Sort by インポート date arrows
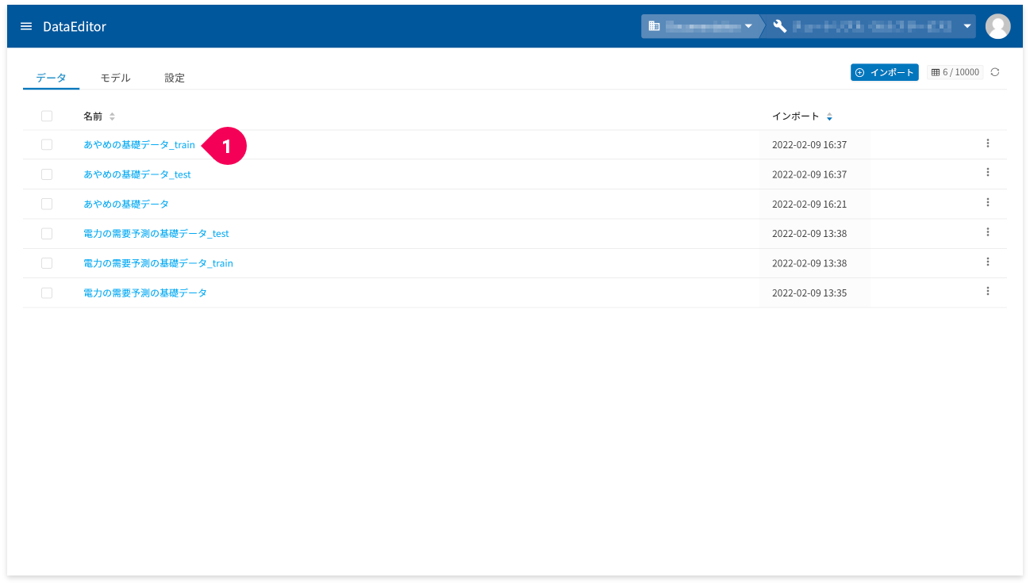This screenshot has width=1030, height=585. [x=829, y=117]
